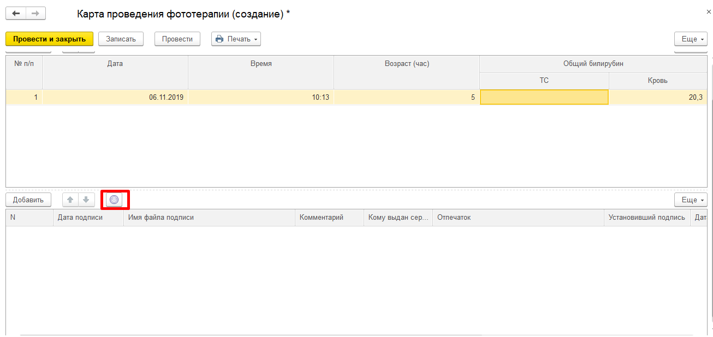Click the Записать button
This screenshot has width=713, height=337.
[121, 39]
